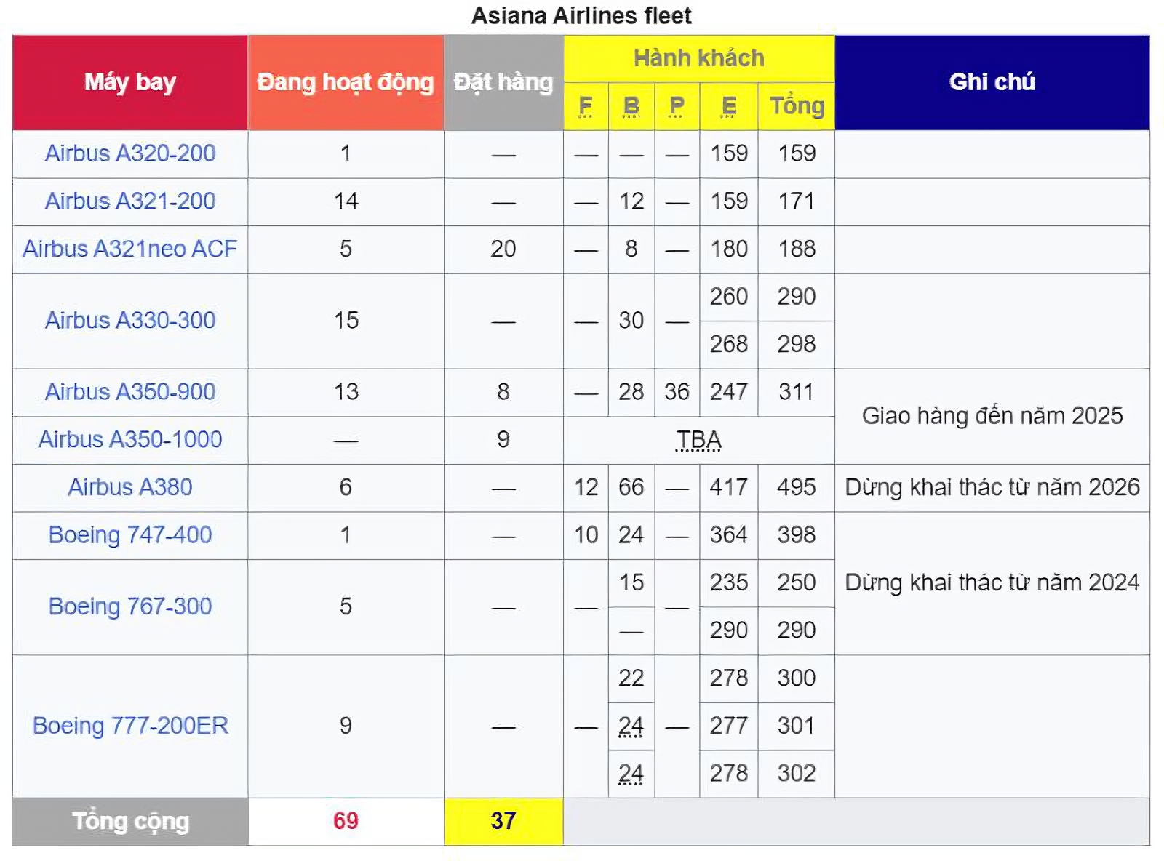Open the Airbus A320-200 link
Image resolution: width=1164 pixels, height=861 pixels.
point(130,153)
